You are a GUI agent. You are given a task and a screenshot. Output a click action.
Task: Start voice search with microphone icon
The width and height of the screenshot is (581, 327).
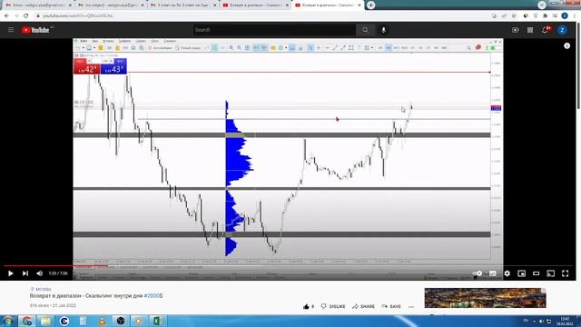pyautogui.click(x=383, y=30)
